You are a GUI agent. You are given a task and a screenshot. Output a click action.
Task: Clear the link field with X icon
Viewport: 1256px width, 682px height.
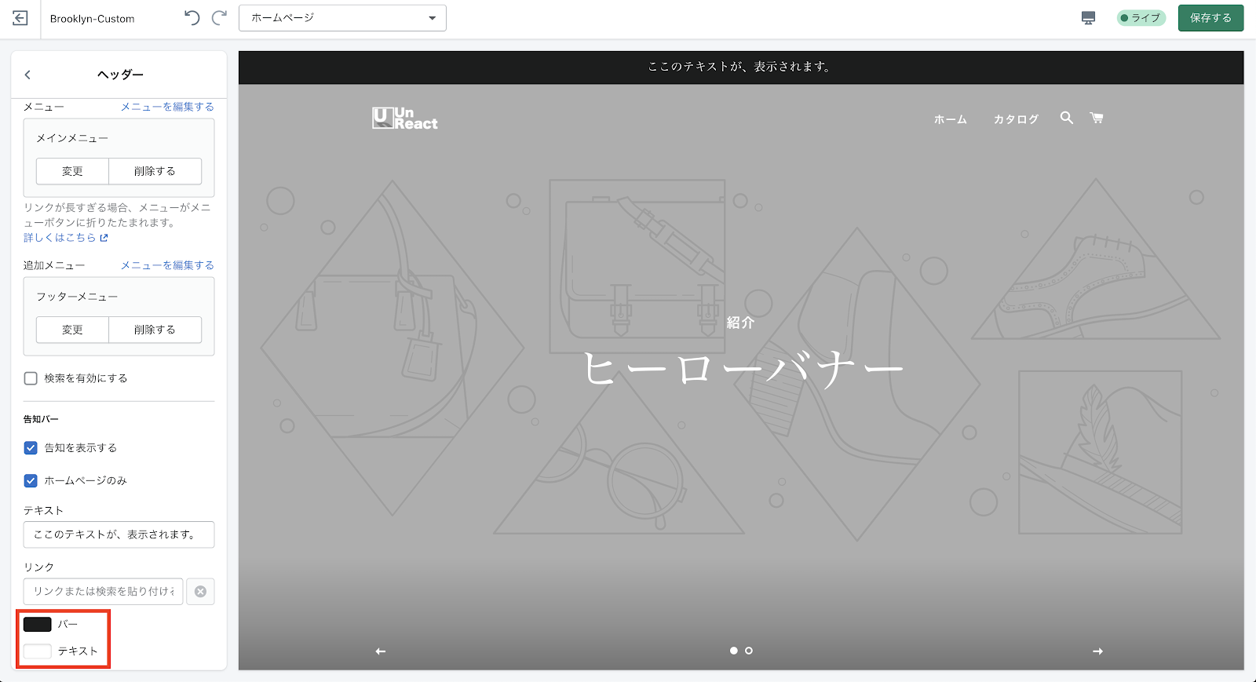pos(201,592)
